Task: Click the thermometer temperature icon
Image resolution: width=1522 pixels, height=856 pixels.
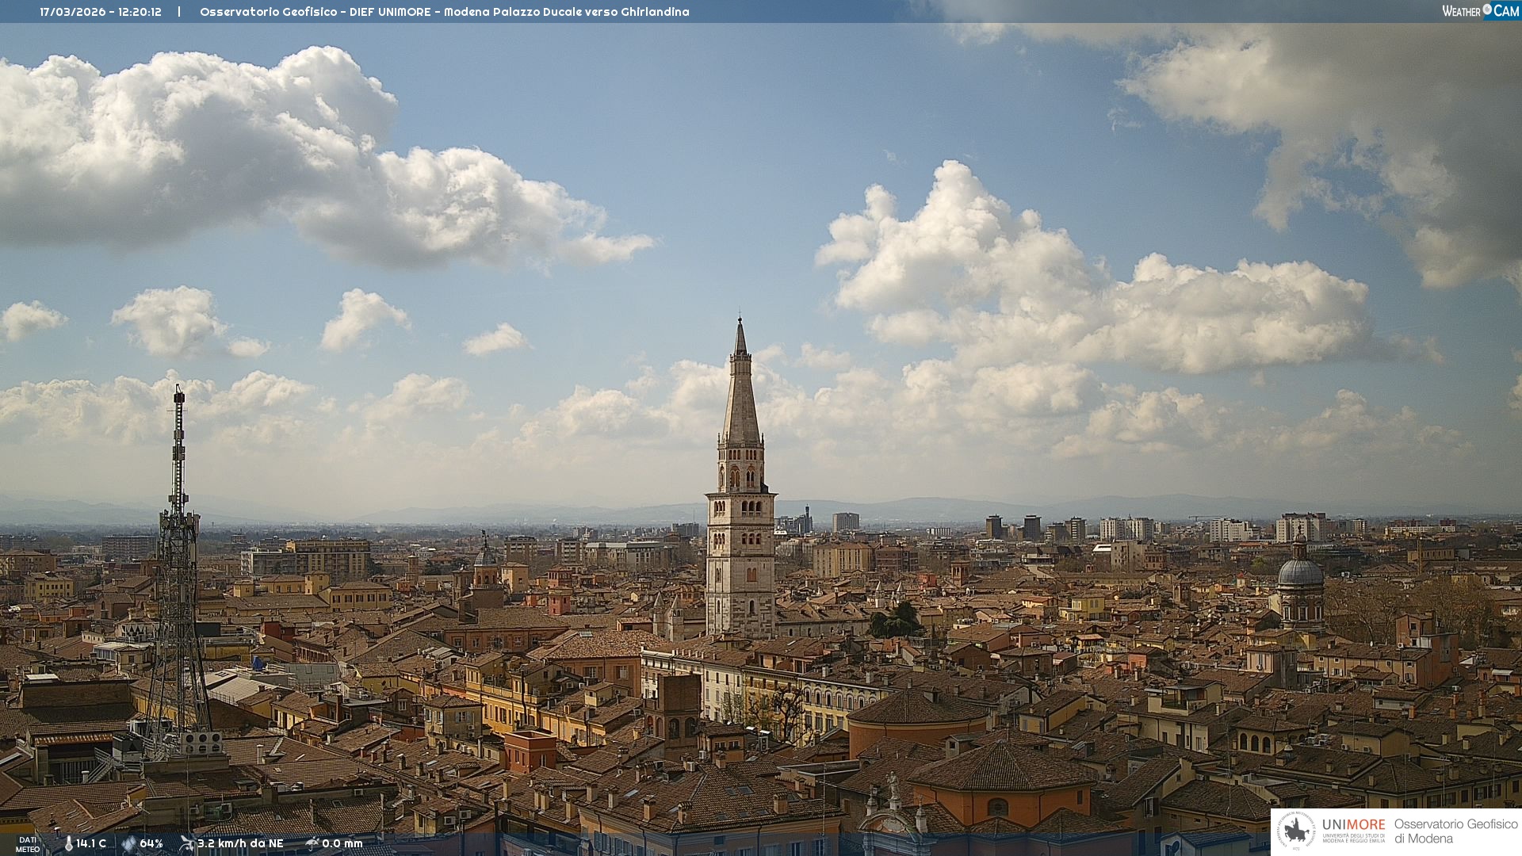Action: 69,843
